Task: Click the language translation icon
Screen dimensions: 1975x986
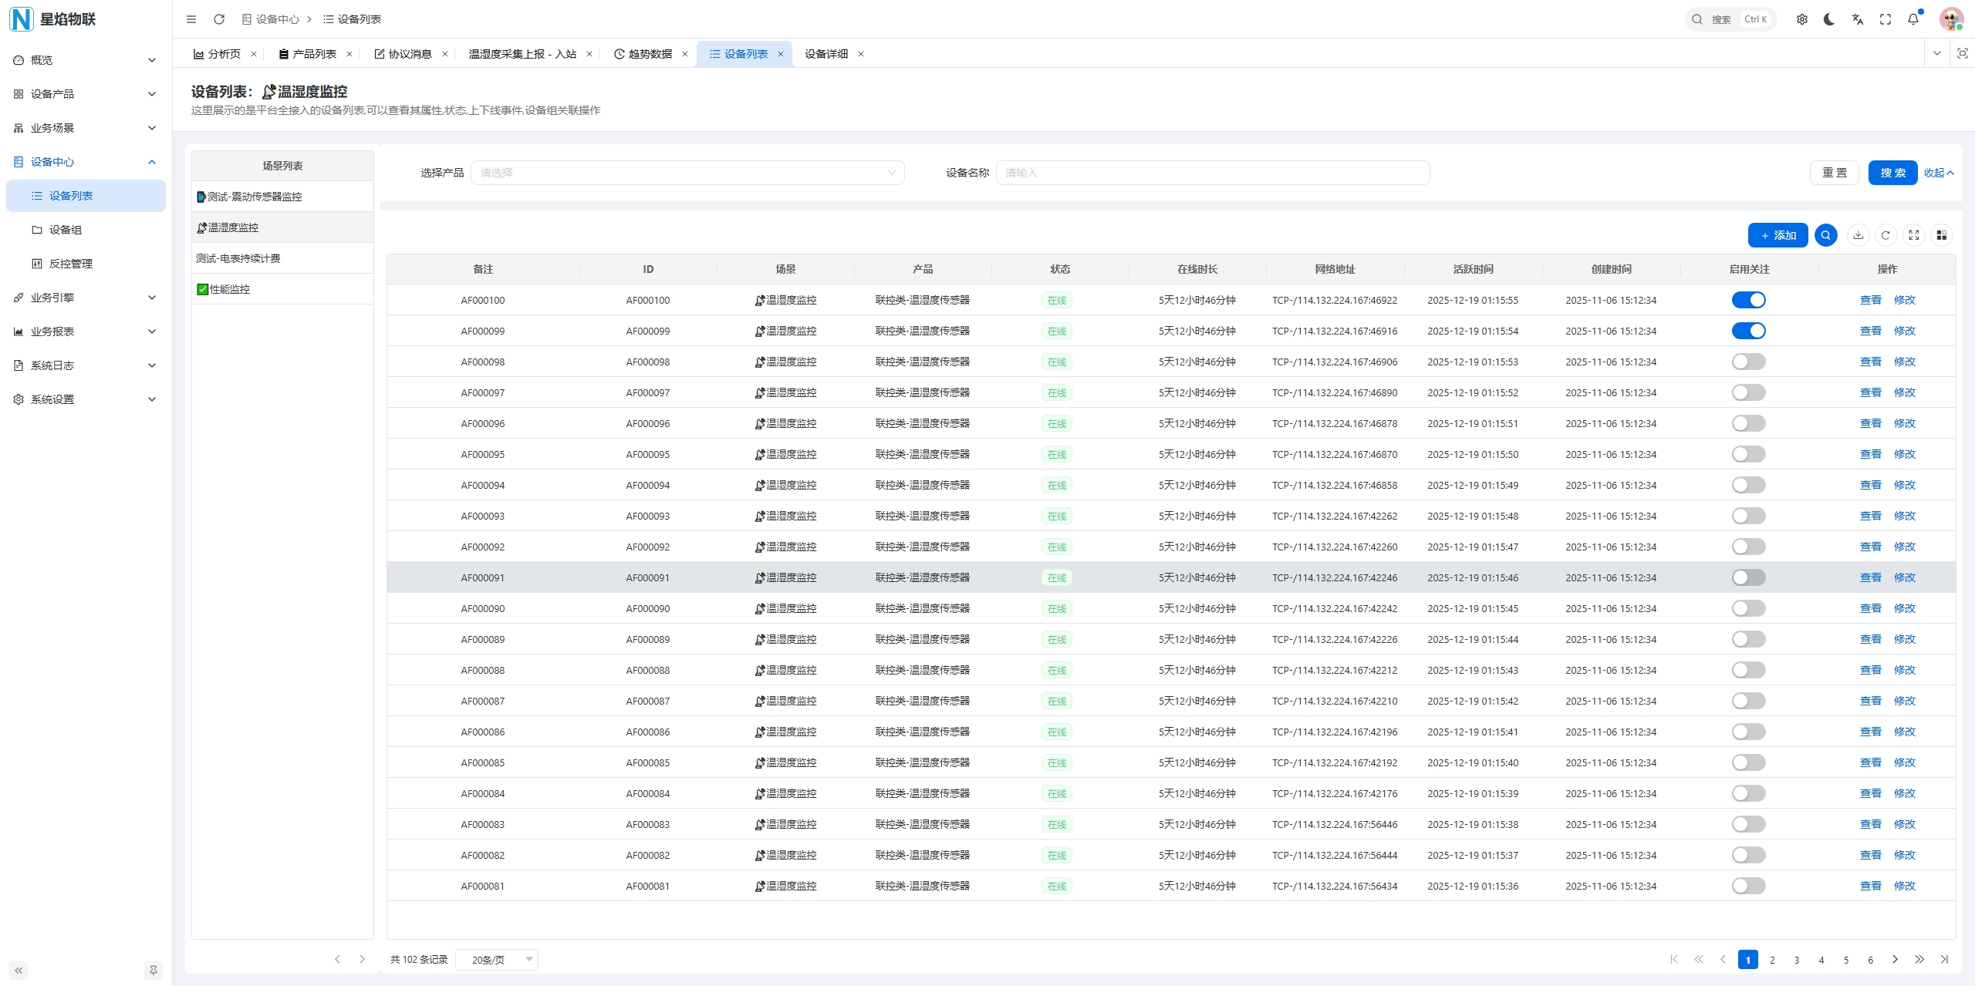Action: (x=1857, y=19)
